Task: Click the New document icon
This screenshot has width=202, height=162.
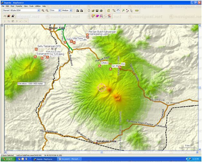Action: tap(88, 10)
